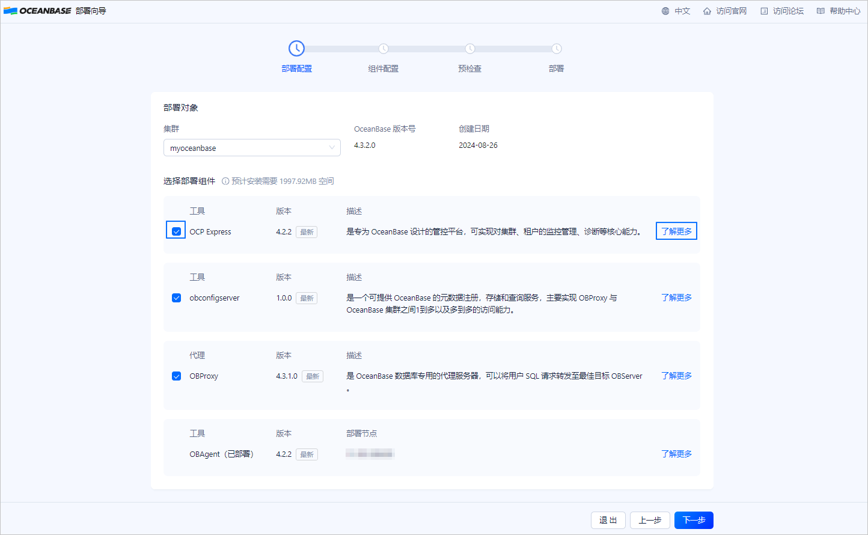868x535 pixels.
Task: Click the obconfigserver version 1.0.0
Action: tap(284, 298)
